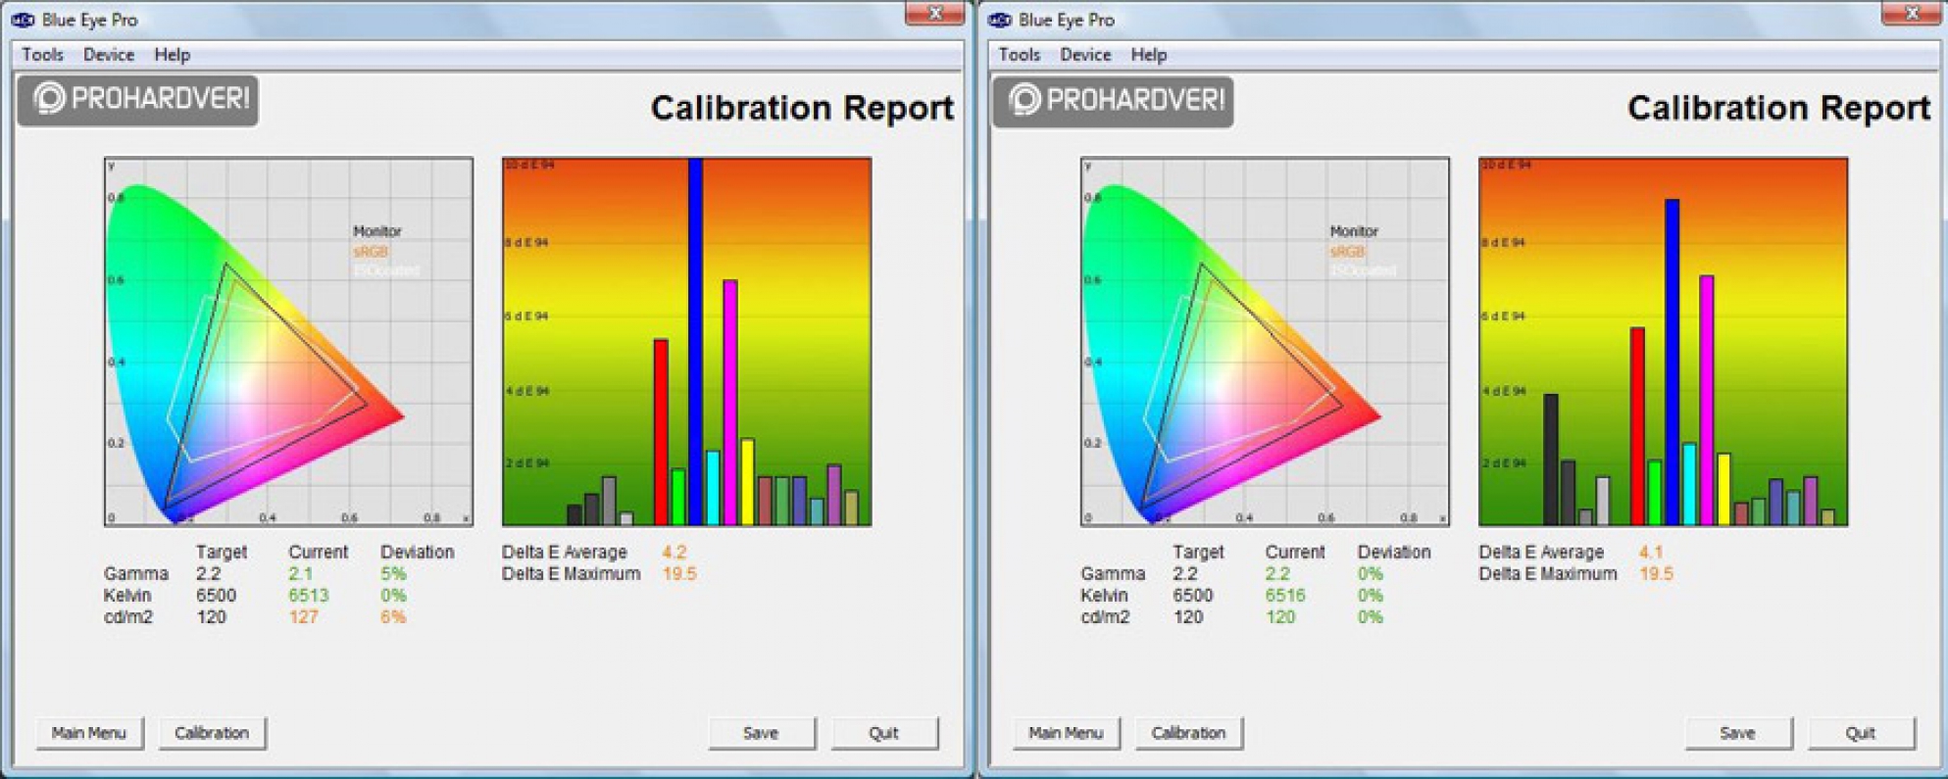The image size is (1948, 779).
Task: Save the left window's calibration report
Action: (x=761, y=733)
